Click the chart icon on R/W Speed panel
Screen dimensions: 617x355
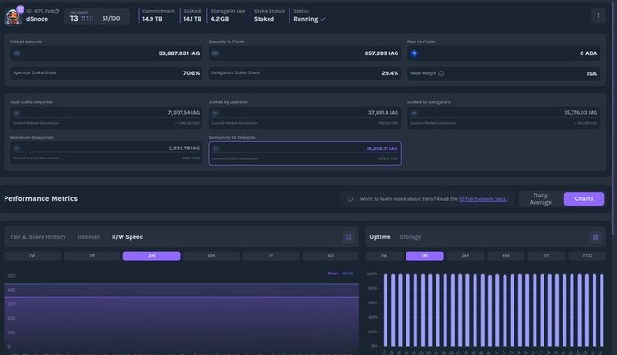pos(348,236)
